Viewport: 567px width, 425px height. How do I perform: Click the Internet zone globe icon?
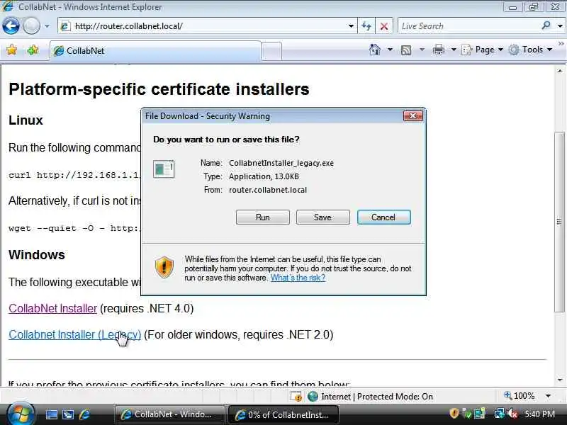(x=313, y=397)
